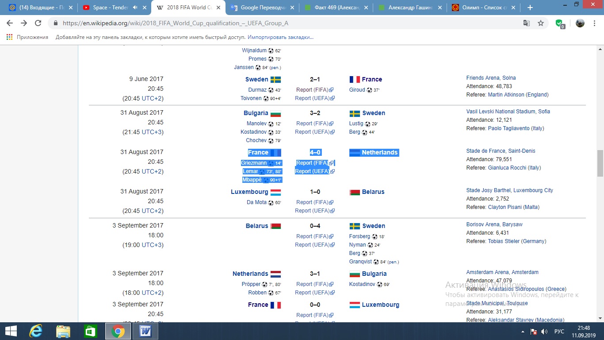The image size is (604, 340).
Task: Open Stade Josy Barthel, Luxembourg City link
Action: [509, 190]
